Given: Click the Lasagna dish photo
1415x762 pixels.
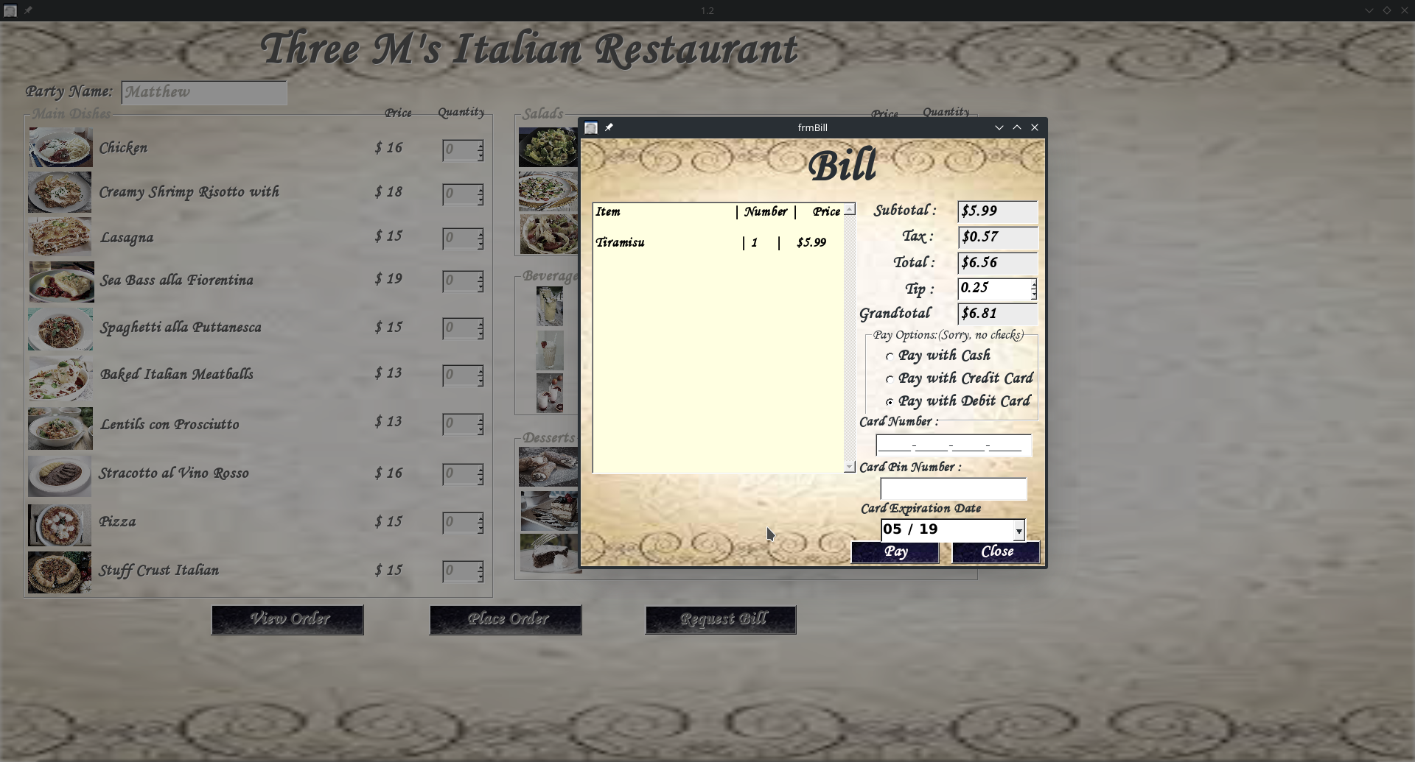Looking at the screenshot, I should click(60, 236).
